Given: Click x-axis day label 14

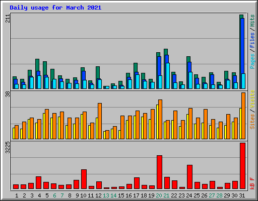Looking at the screenshot, I should click(113, 195).
